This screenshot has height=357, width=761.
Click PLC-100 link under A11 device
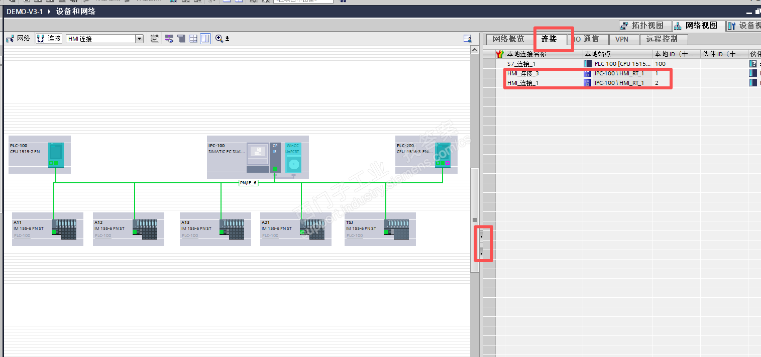pyautogui.click(x=22, y=235)
